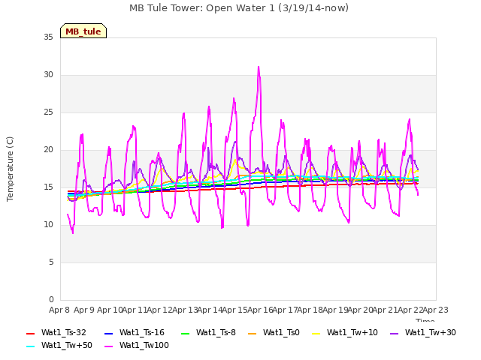Click the Apr 13 x-axis label
This screenshot has width=481, height=360.
(x=185, y=310)
